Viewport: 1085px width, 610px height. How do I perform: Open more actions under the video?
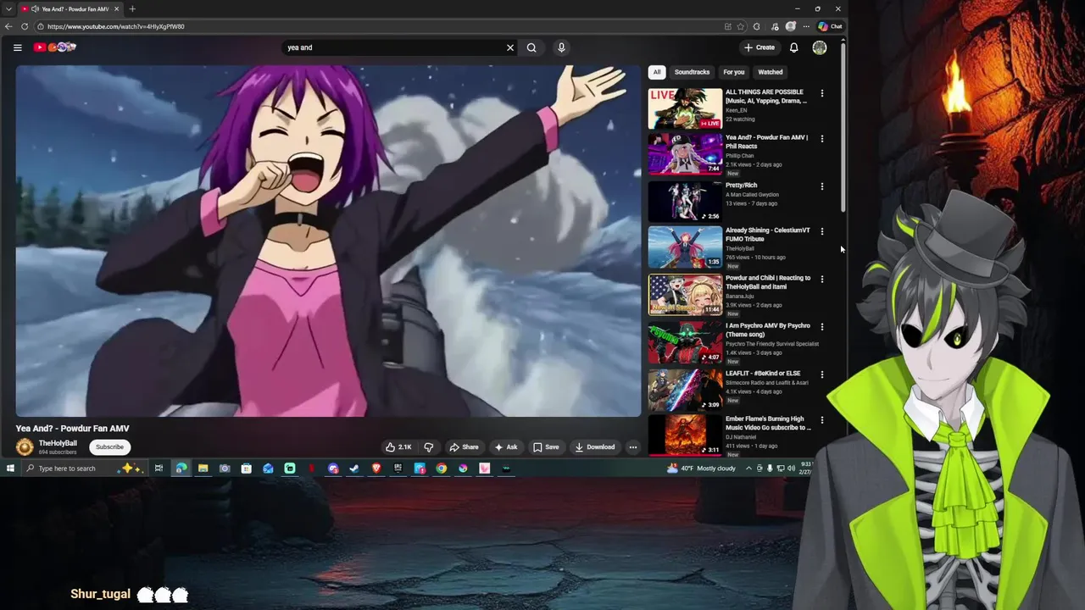tap(632, 447)
